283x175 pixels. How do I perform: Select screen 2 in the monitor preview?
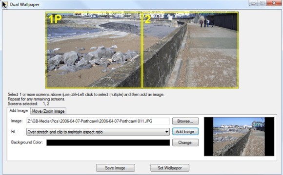tap(190, 50)
